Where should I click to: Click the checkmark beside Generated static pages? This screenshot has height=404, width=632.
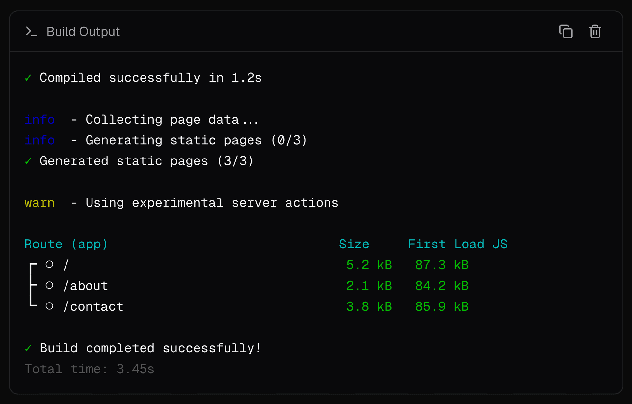click(28, 161)
